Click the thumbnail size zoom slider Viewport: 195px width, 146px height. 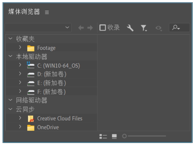tap(145, 136)
